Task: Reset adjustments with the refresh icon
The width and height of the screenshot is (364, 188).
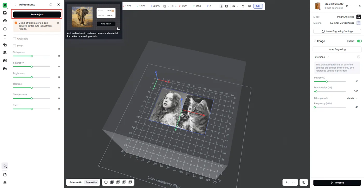Action: [51, 4]
